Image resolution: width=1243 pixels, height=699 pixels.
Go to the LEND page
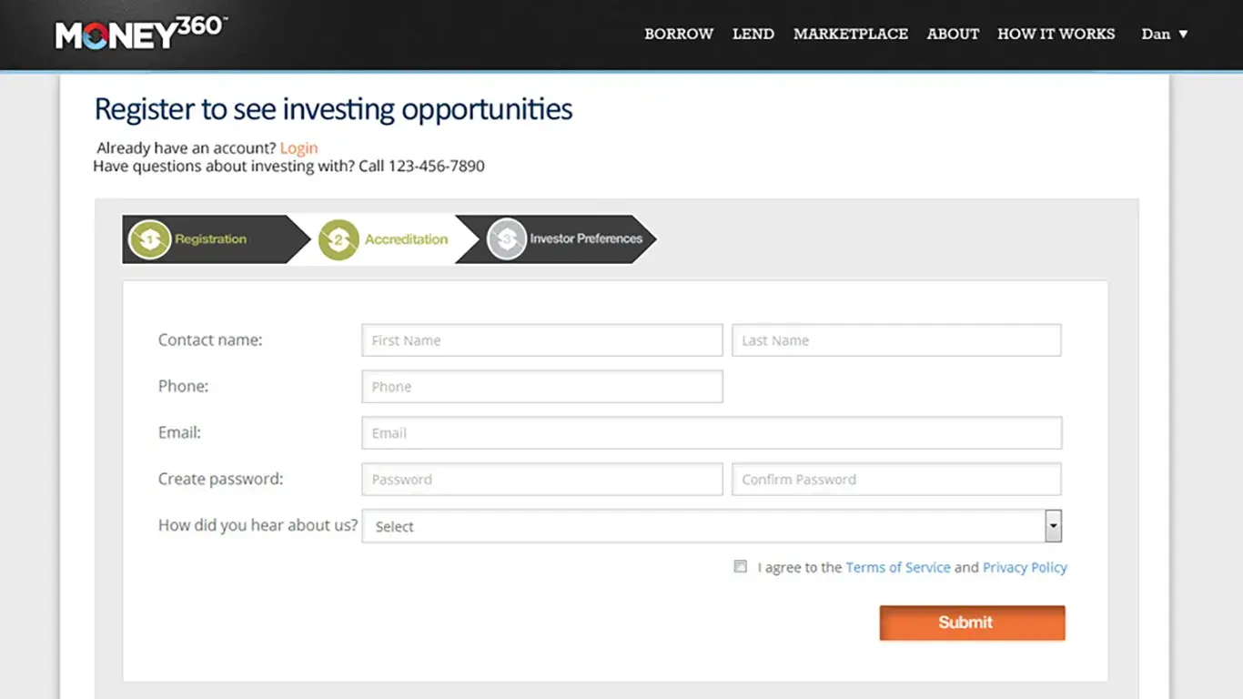(753, 34)
